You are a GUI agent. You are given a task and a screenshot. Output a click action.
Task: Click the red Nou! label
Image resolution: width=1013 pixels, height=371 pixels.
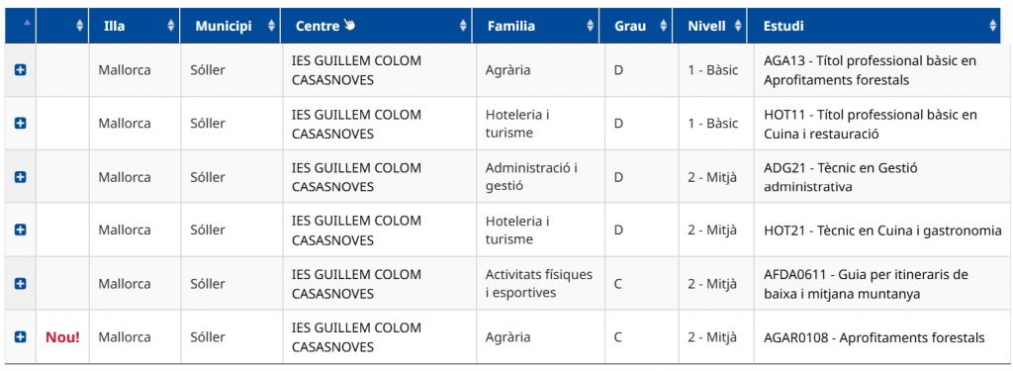pyautogui.click(x=62, y=336)
